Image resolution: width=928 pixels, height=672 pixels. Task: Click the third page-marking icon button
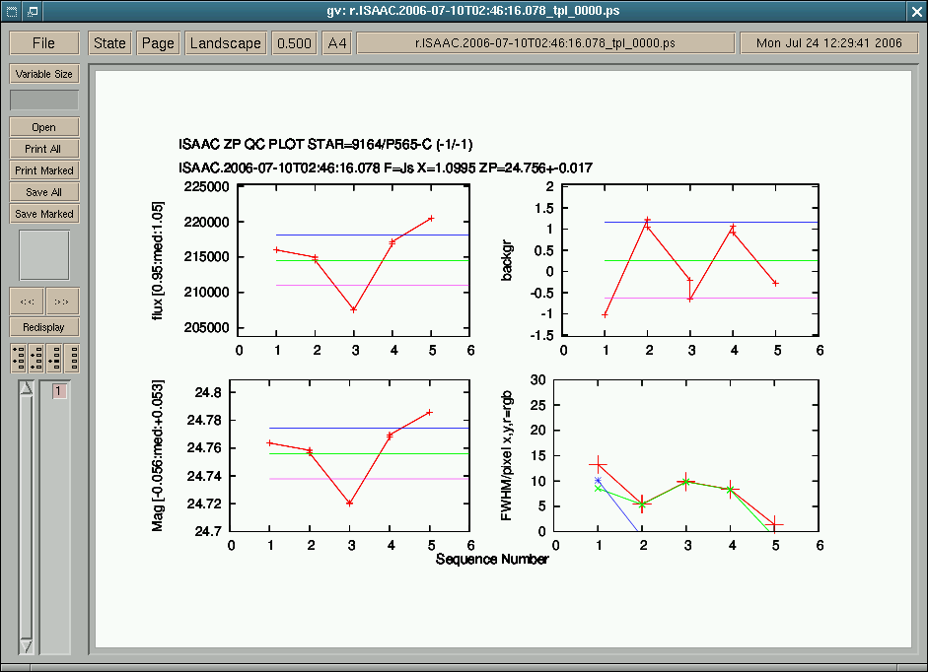53,358
